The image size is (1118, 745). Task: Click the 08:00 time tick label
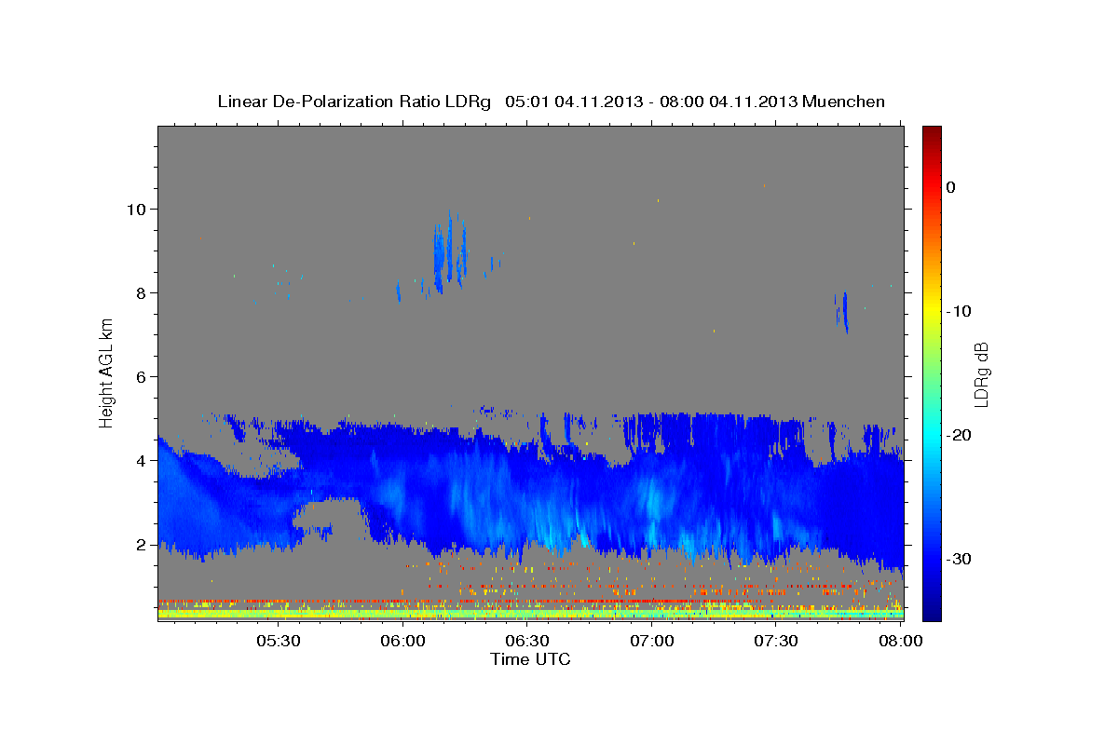pos(900,642)
